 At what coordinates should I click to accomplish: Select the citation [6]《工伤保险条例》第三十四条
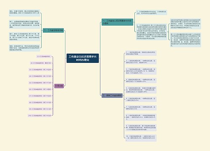pyautogui.click(x=40, y=89)
